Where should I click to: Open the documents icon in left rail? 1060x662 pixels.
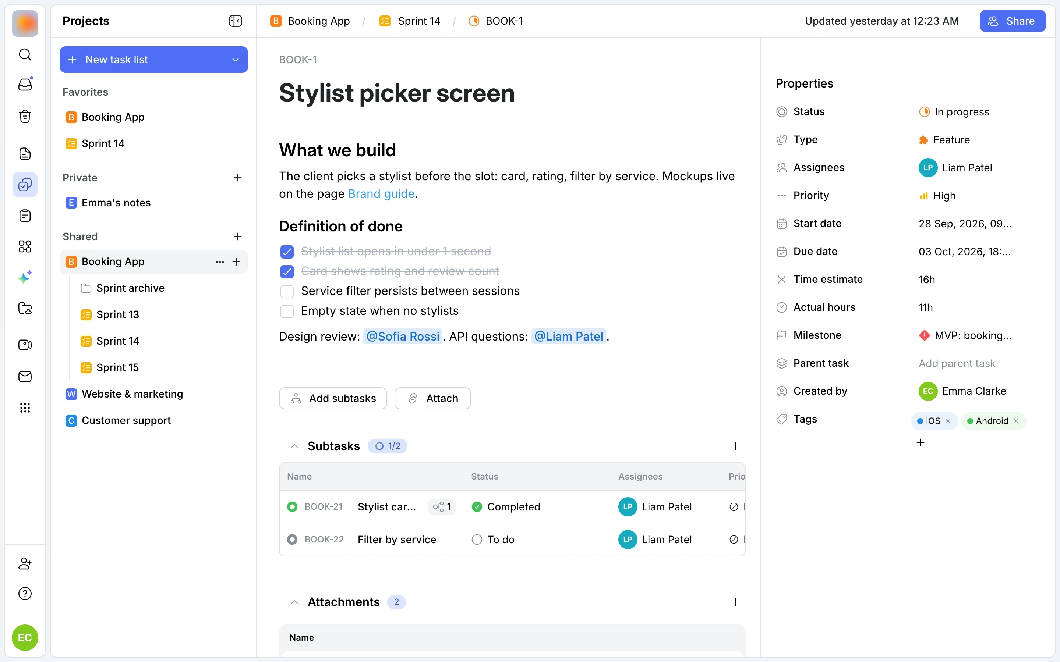pos(25,154)
